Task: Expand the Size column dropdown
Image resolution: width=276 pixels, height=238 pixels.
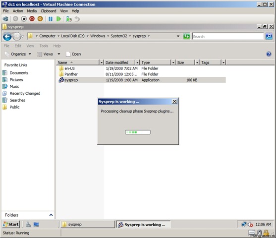Action: pyautogui.click(x=197, y=62)
